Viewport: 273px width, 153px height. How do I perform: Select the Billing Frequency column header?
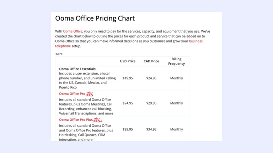click(176, 61)
